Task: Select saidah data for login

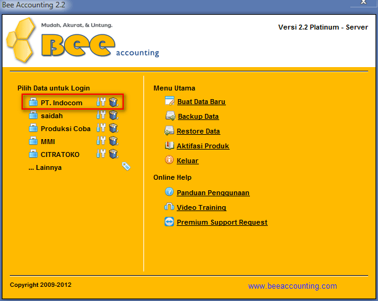Action: (x=52, y=116)
